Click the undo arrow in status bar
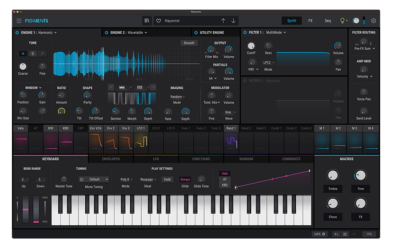 point(336,234)
